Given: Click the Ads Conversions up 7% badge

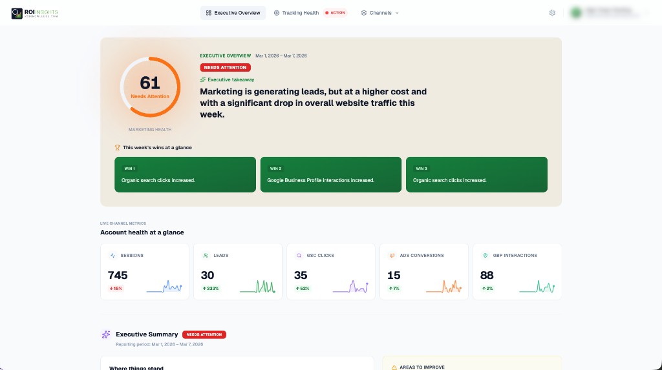Looking at the screenshot, I should pos(394,289).
